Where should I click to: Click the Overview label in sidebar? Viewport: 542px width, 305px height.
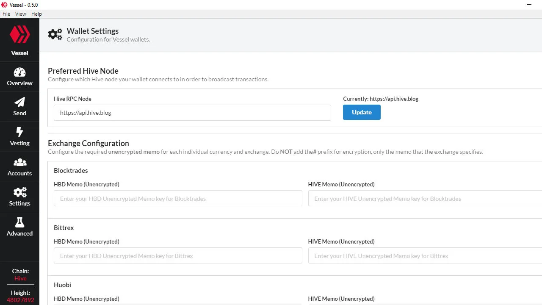[x=19, y=83]
